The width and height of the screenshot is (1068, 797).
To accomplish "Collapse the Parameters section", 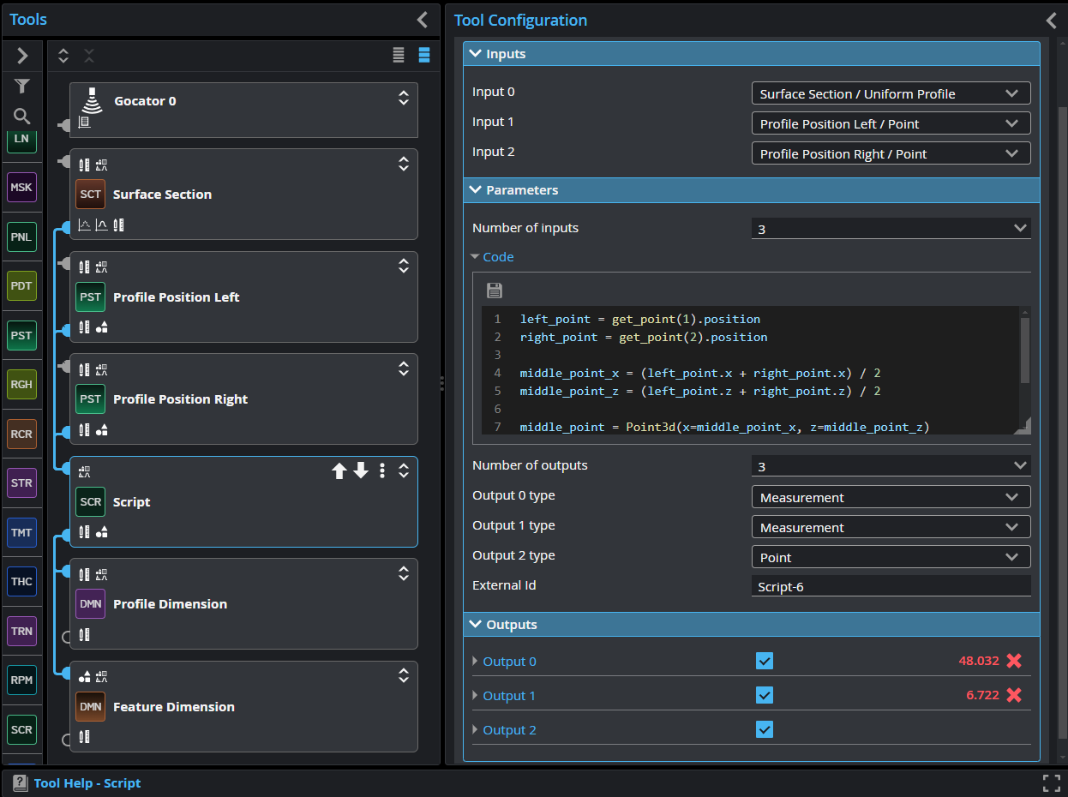I will tap(522, 190).
